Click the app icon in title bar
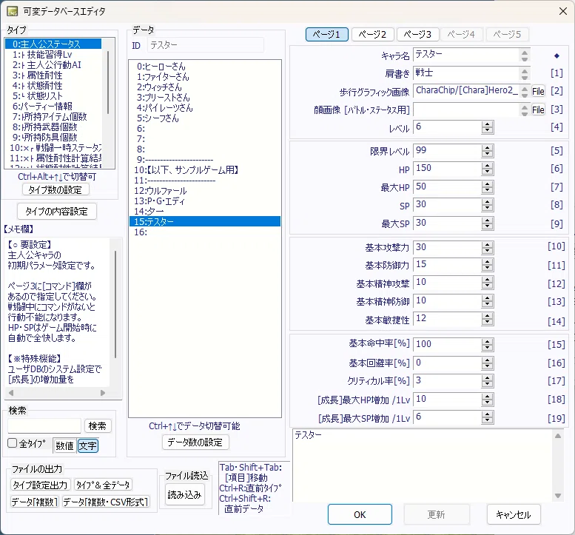Screen dimensions: 575x535 [x=12, y=11]
